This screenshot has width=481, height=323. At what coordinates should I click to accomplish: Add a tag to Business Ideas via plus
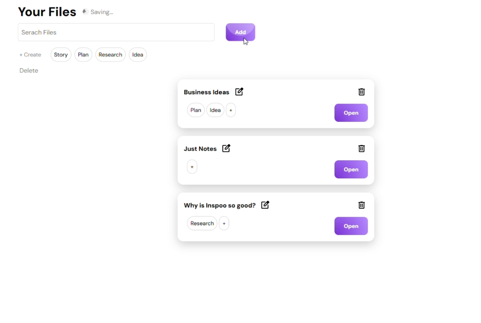click(x=231, y=110)
